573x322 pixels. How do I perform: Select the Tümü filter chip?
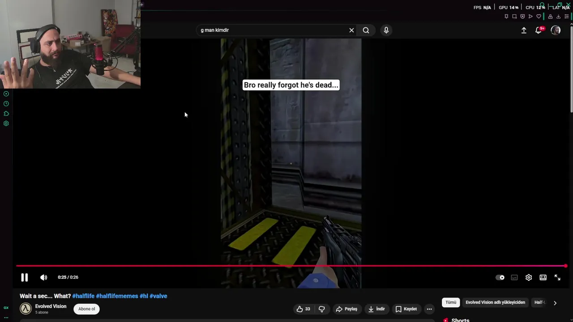pyautogui.click(x=451, y=302)
